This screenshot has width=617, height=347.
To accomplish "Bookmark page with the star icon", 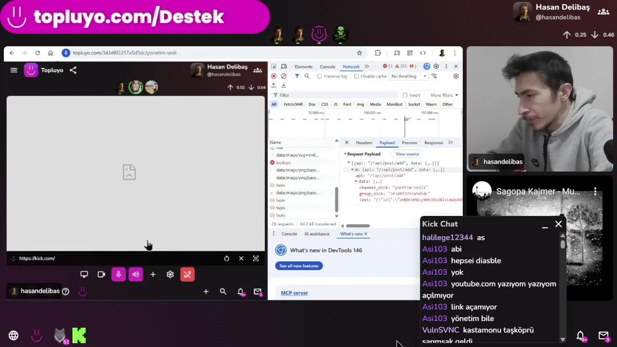I will 359,53.
